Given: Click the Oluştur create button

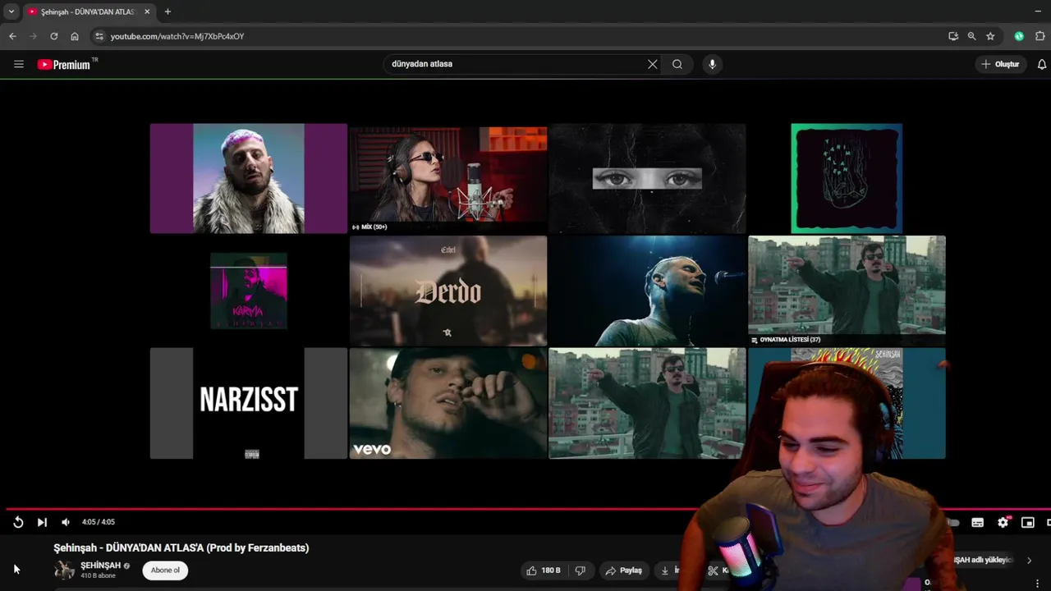Looking at the screenshot, I should click(1001, 64).
